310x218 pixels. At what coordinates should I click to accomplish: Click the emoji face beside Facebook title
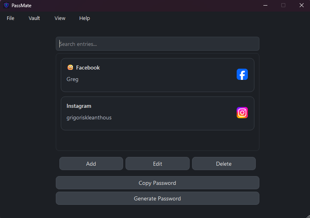tap(70, 67)
